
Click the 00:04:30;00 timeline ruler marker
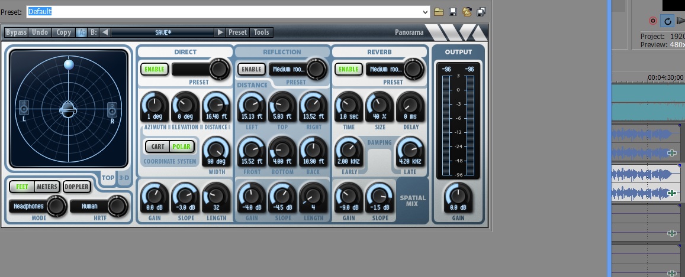(665, 77)
